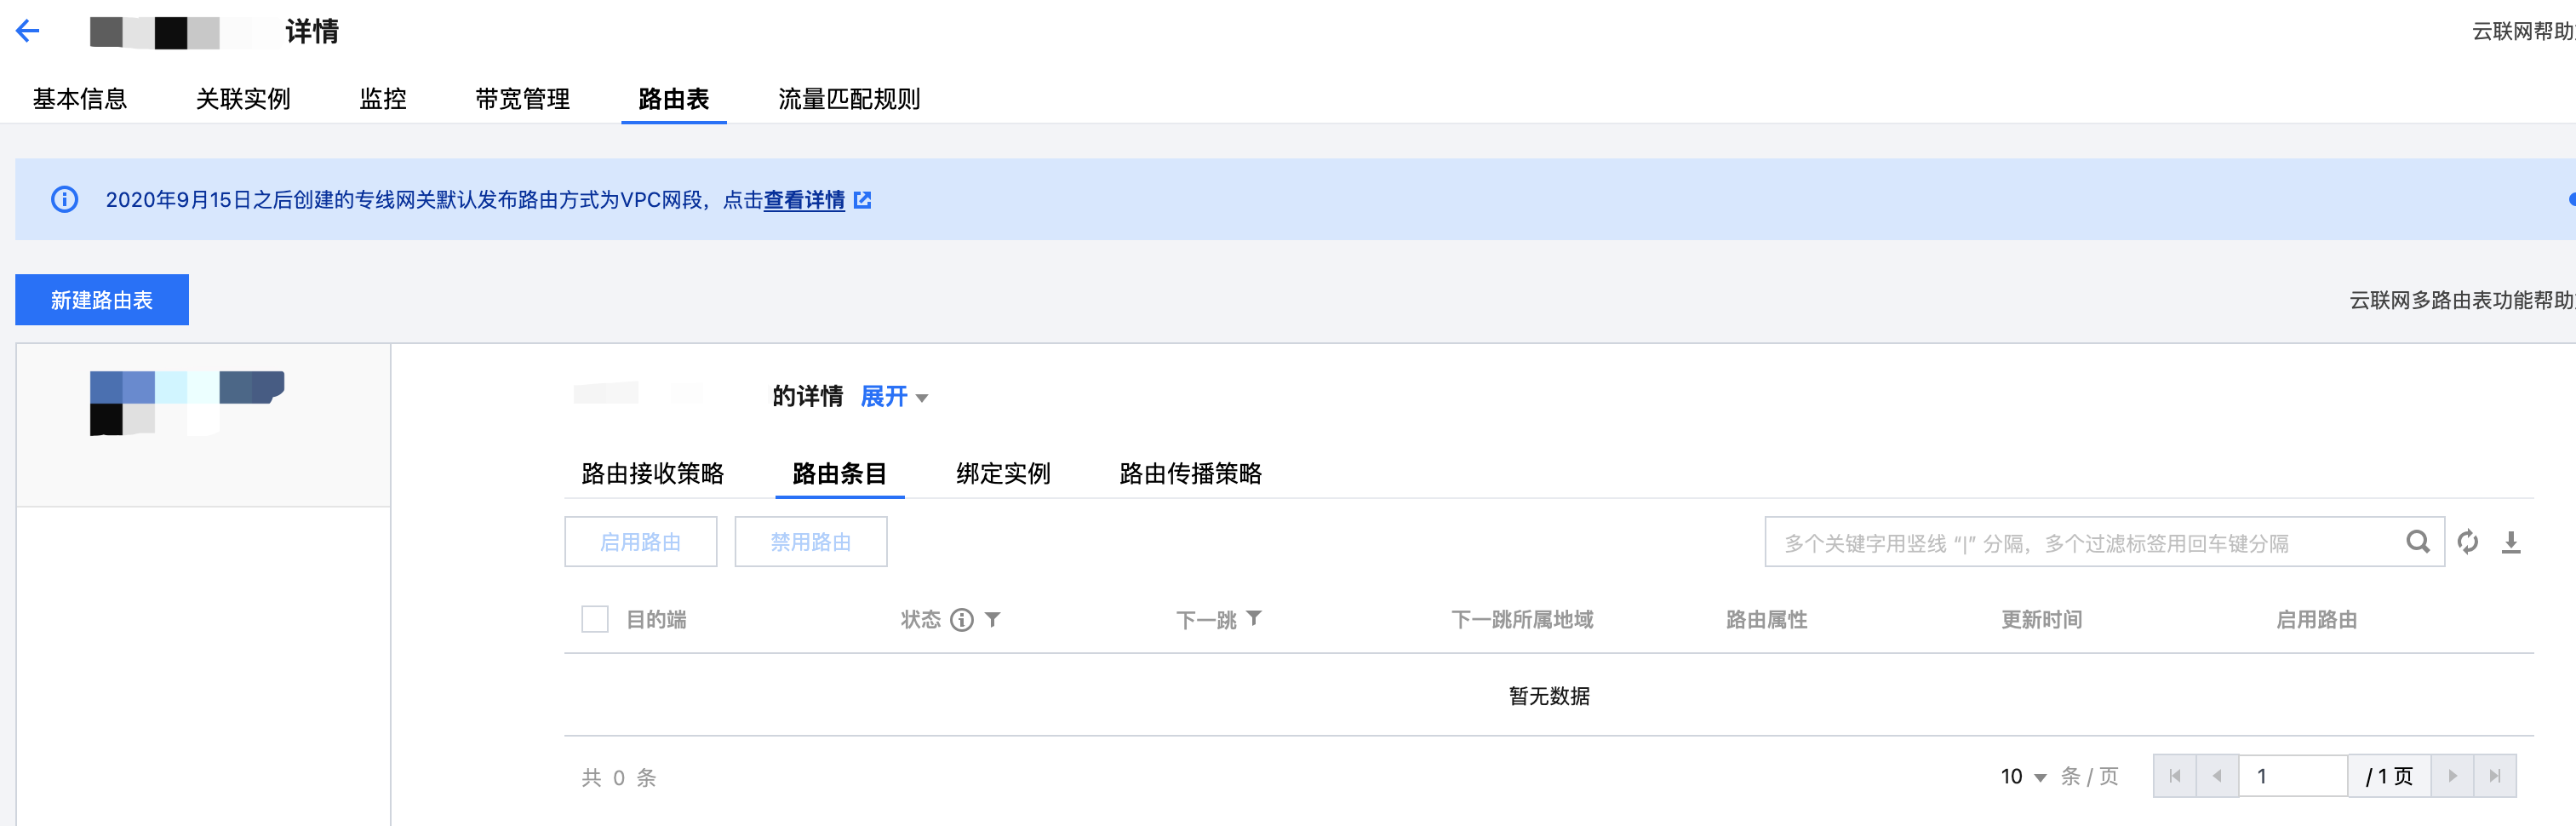Download the route entries list
2576x826 pixels.
2510,542
